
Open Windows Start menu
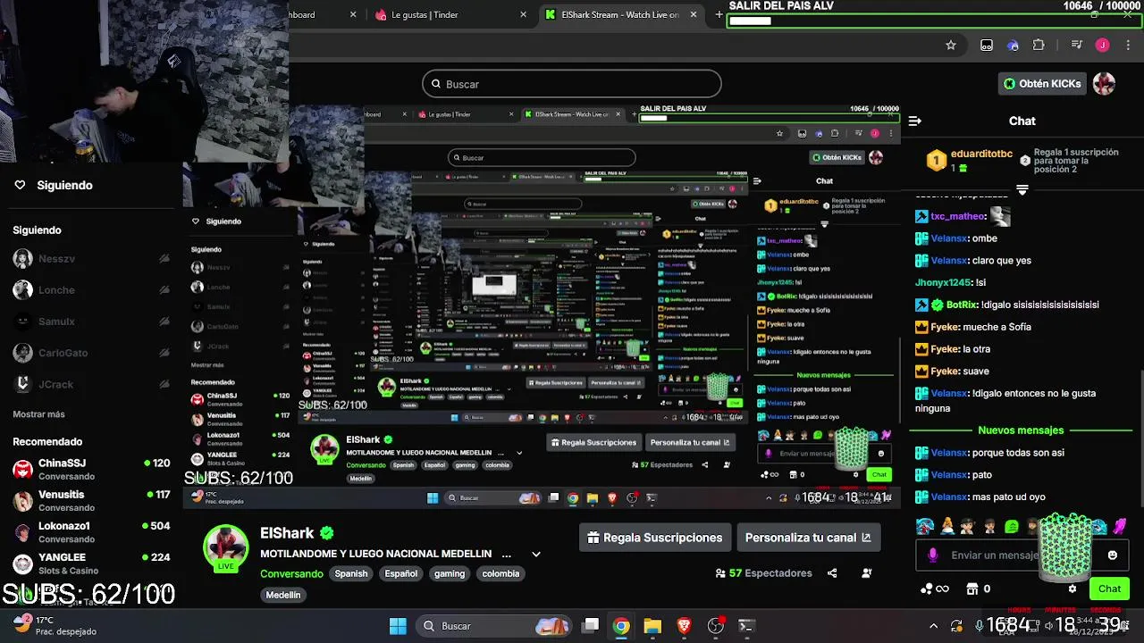click(x=398, y=626)
